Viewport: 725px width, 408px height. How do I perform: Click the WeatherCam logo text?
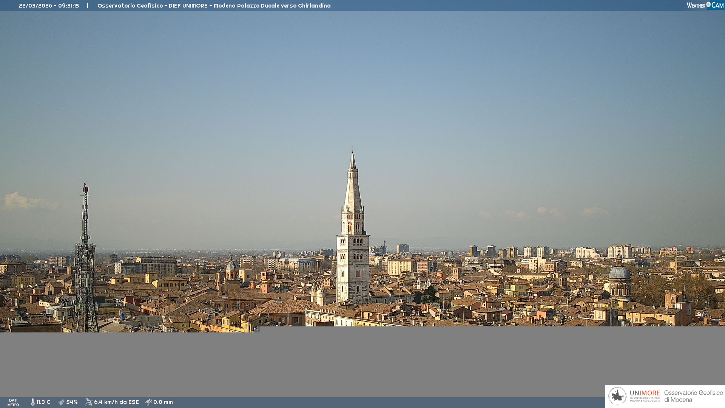tap(696, 5)
